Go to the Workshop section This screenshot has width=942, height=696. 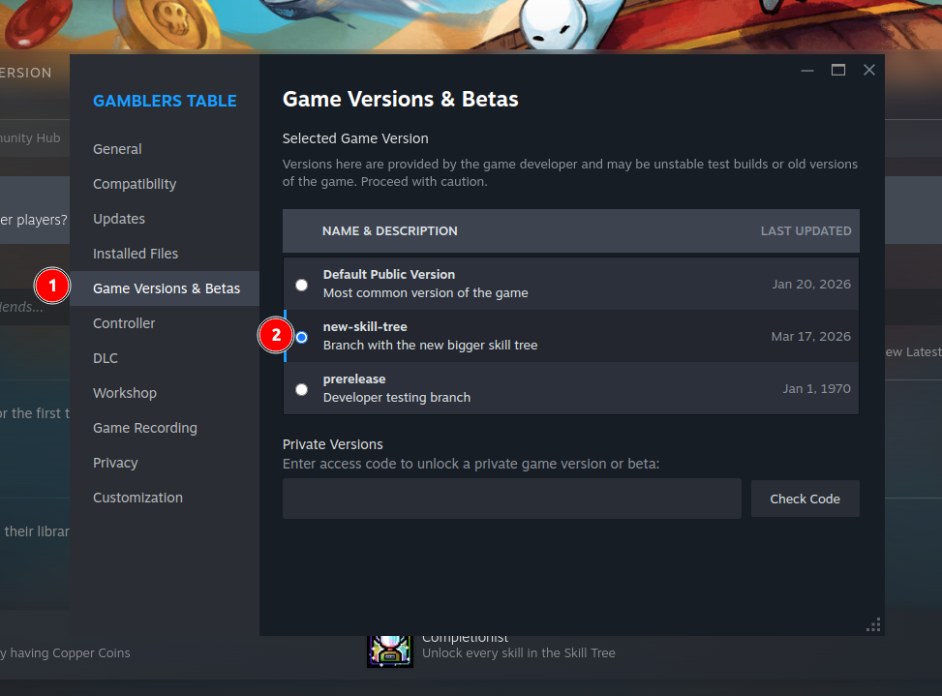point(125,393)
